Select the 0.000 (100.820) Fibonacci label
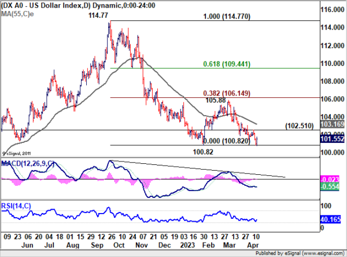 [224, 141]
